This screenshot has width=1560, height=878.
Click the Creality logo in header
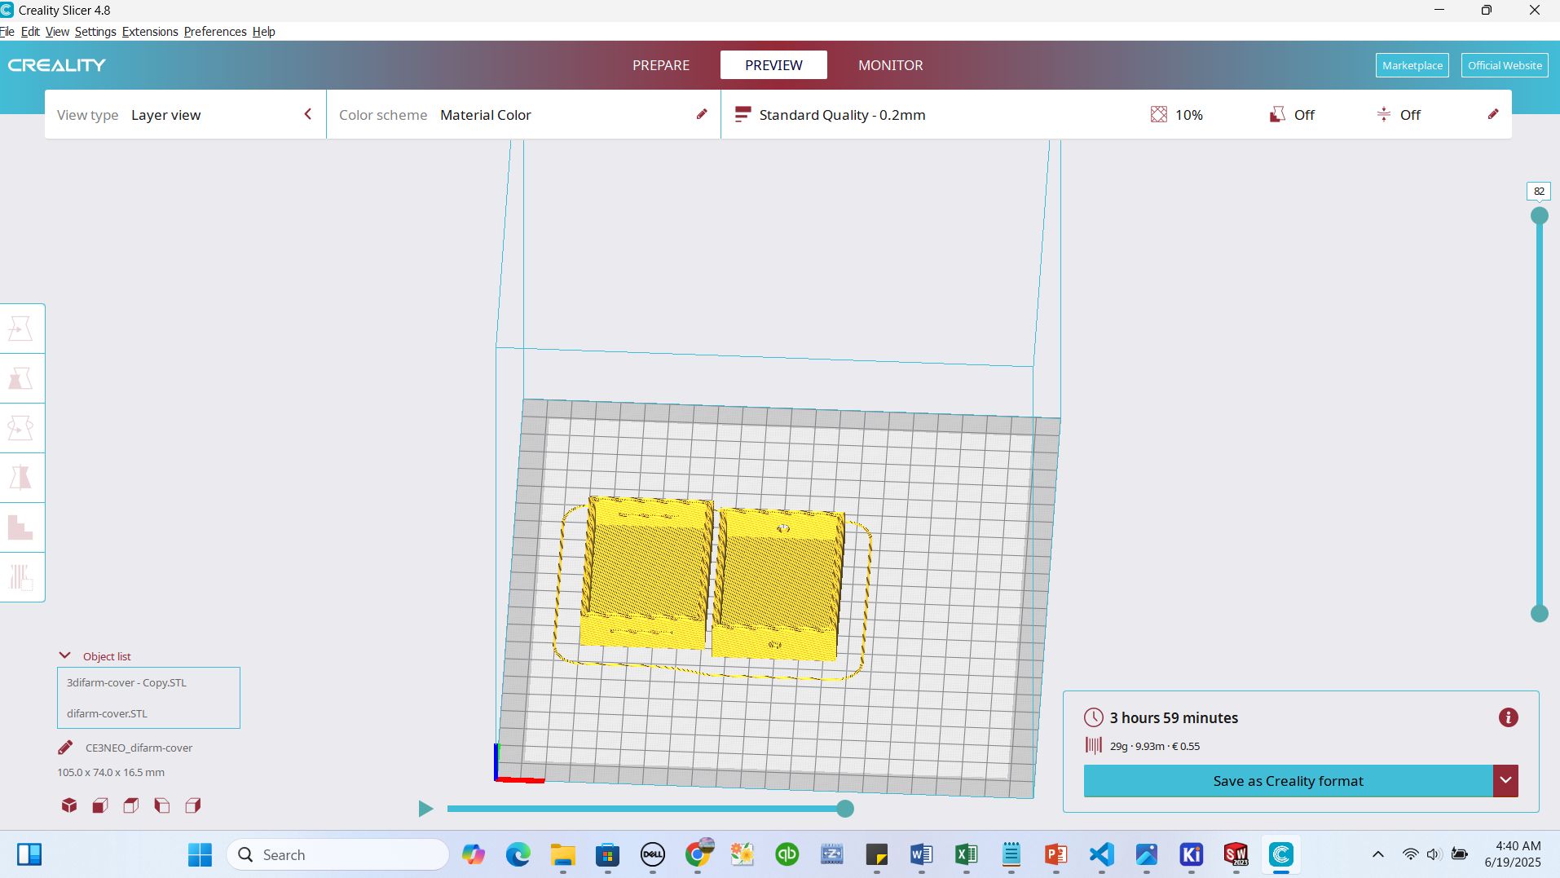pos(57,65)
